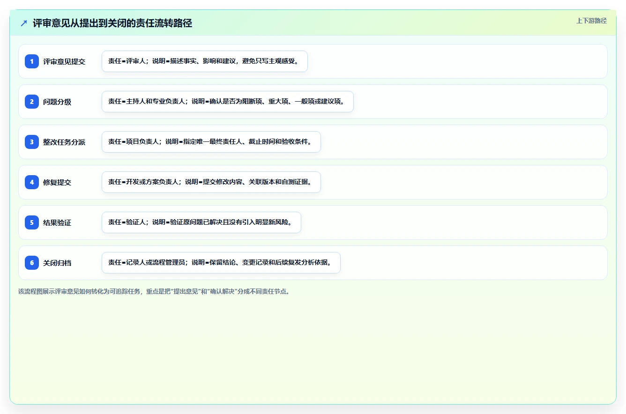Click the arrow icon beside the flowchart title
This screenshot has width=626, height=414.
click(24, 23)
